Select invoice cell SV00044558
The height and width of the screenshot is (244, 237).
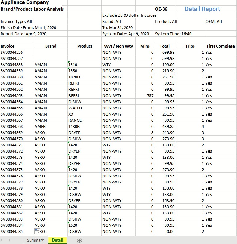click(17, 65)
